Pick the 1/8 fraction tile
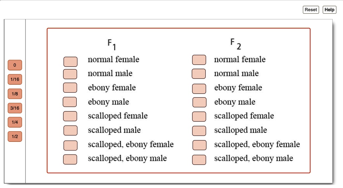 click(15, 94)
